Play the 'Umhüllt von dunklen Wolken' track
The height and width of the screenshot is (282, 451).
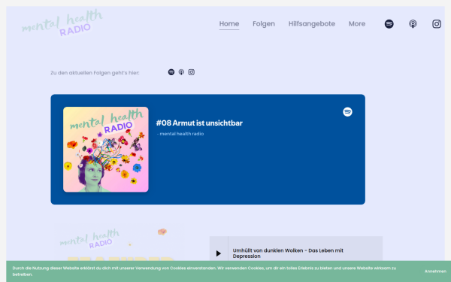coord(219,253)
